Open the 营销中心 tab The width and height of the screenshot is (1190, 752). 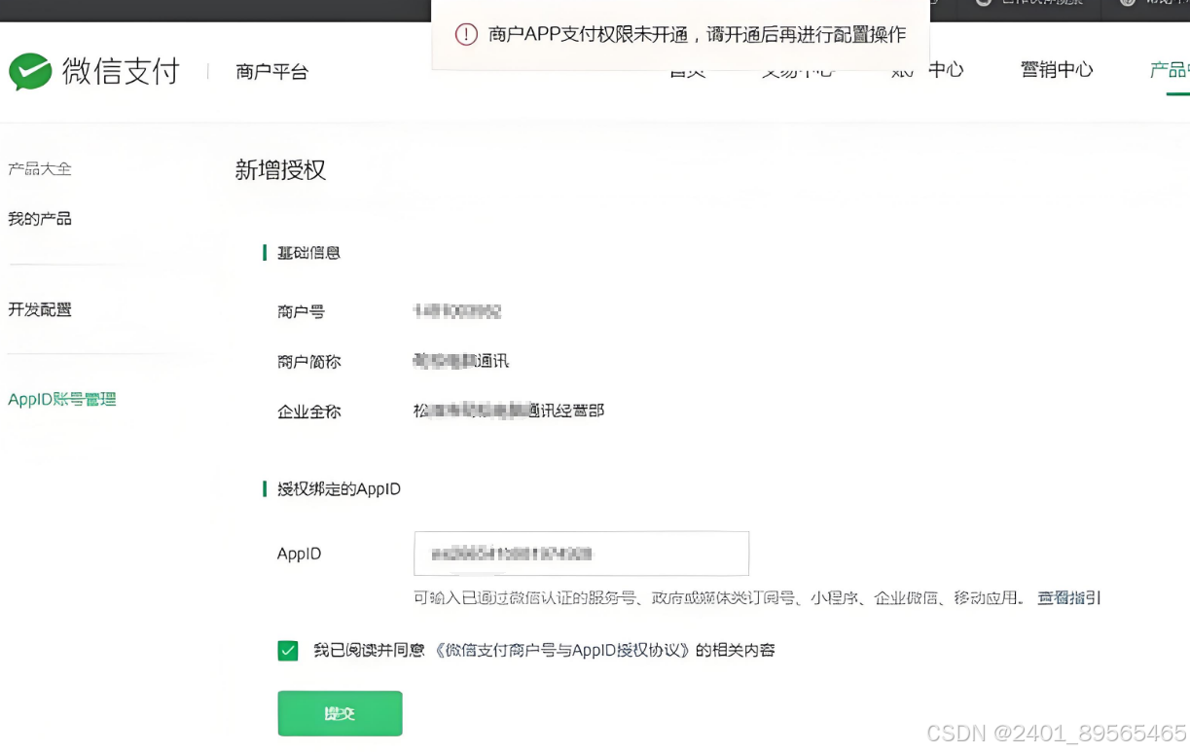(x=1057, y=70)
